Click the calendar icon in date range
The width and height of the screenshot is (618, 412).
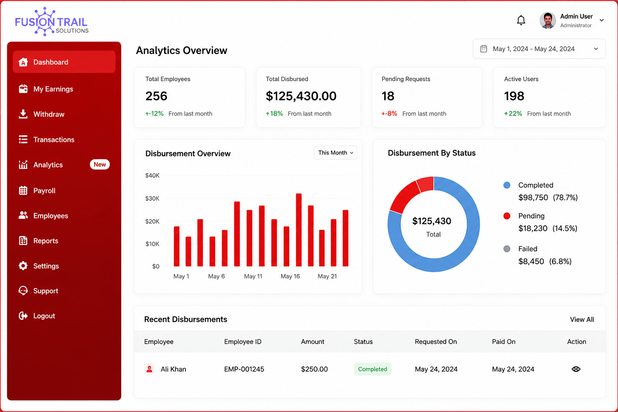click(x=484, y=49)
